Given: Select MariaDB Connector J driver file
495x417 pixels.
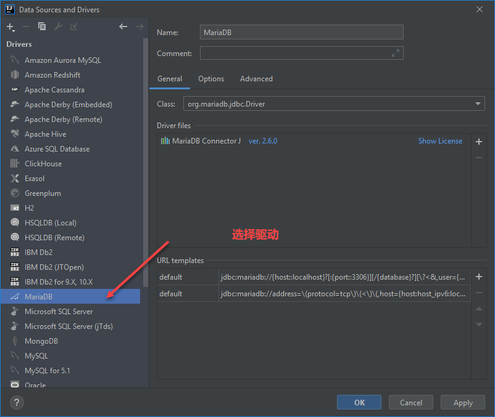Looking at the screenshot, I should tap(206, 141).
